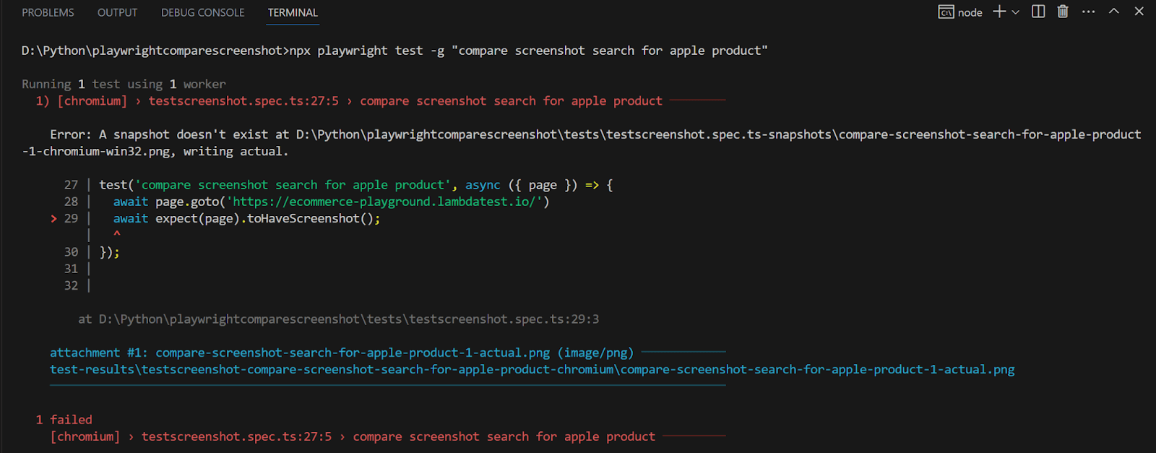Select the TERMINAL tab

293,12
